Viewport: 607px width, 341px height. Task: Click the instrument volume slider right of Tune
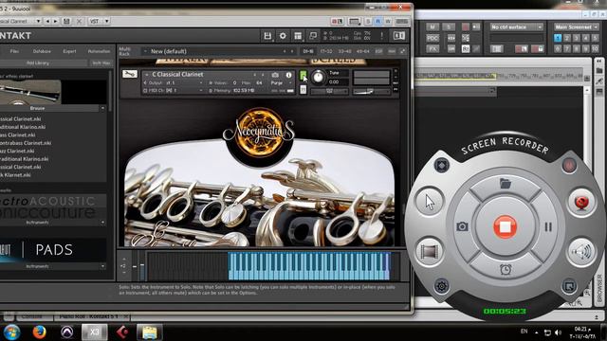click(371, 91)
